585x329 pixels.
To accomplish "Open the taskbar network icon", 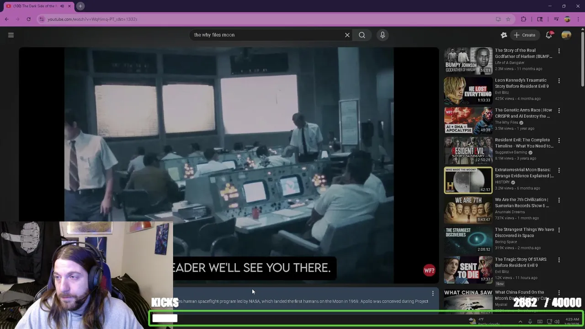I will click(x=549, y=322).
